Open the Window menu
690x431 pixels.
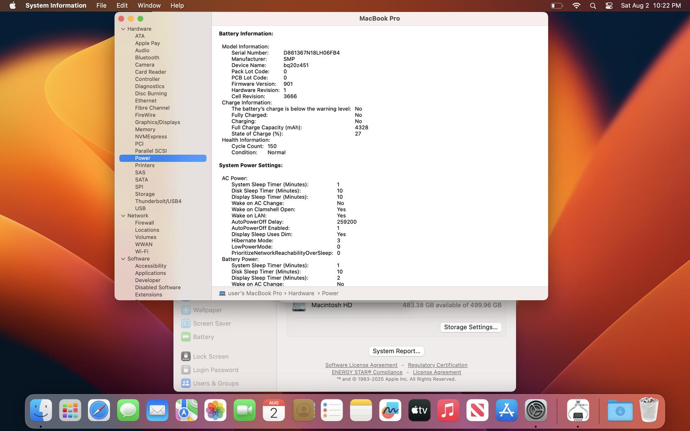[149, 6]
